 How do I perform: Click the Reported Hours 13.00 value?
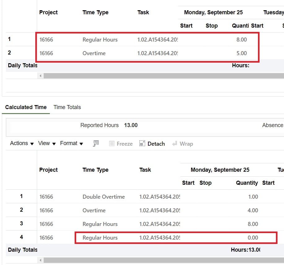tap(131, 125)
